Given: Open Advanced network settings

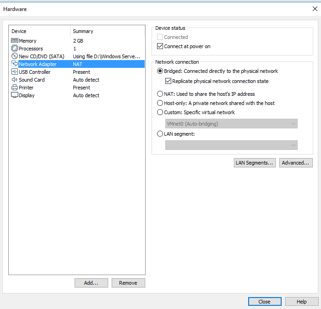Looking at the screenshot, I should [x=296, y=163].
